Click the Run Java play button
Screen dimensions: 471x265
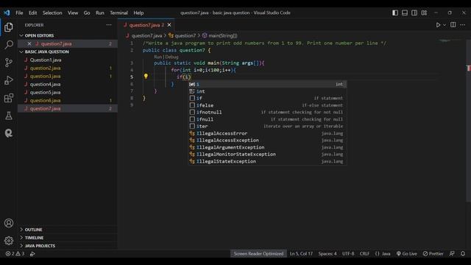pyautogui.click(x=438, y=25)
